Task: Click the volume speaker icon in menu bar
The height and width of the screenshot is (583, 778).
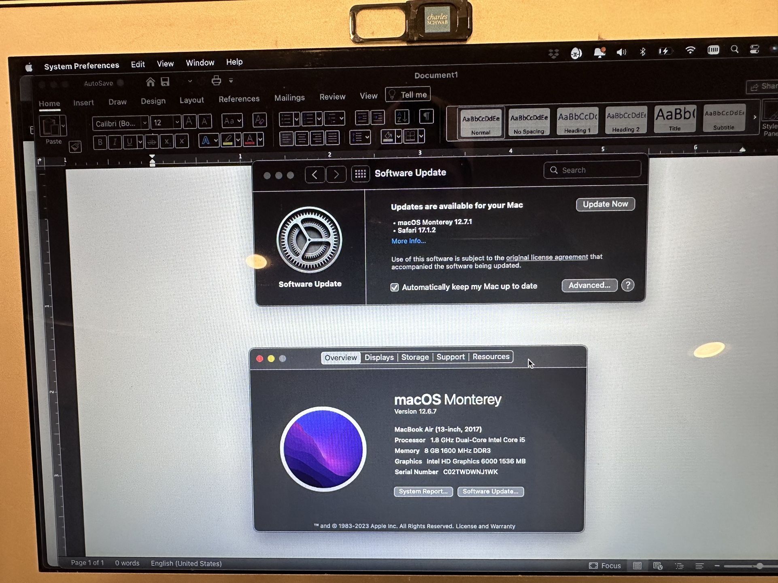Action: (621, 52)
